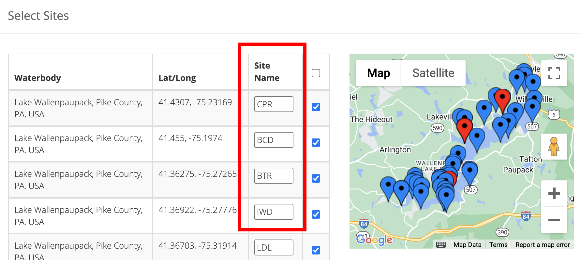Click the Google logo on the map
Screen dimensions: 581x260
coord(374,240)
